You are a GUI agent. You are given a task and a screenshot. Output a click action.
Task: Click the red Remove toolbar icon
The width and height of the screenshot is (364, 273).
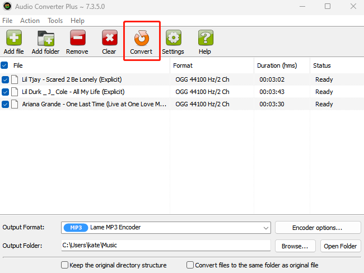pyautogui.click(x=78, y=37)
